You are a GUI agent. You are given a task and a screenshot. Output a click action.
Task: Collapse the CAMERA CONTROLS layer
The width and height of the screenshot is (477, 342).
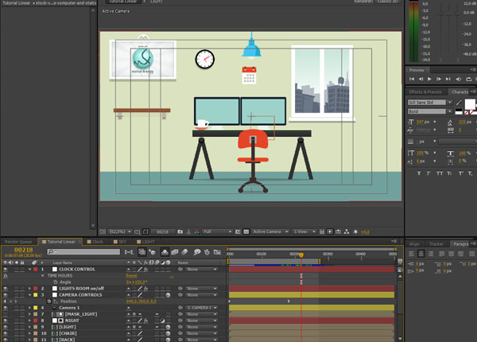click(x=29, y=295)
